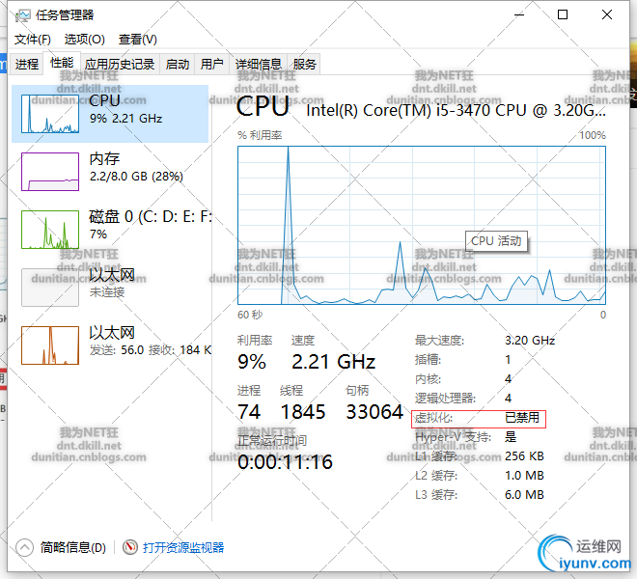This screenshot has height=579, width=637.
Task: Click the L2 缓存 1.0 MB value
Action: point(524,476)
